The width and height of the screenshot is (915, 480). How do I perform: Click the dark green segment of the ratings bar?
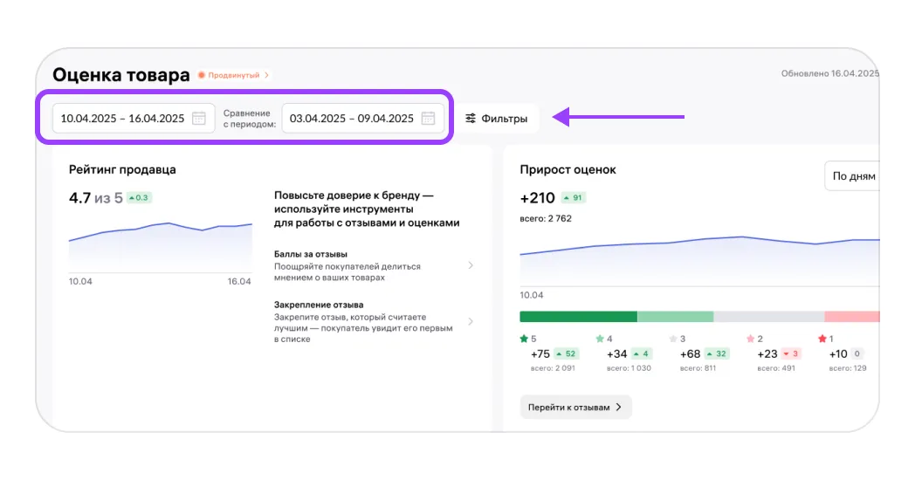tap(578, 317)
